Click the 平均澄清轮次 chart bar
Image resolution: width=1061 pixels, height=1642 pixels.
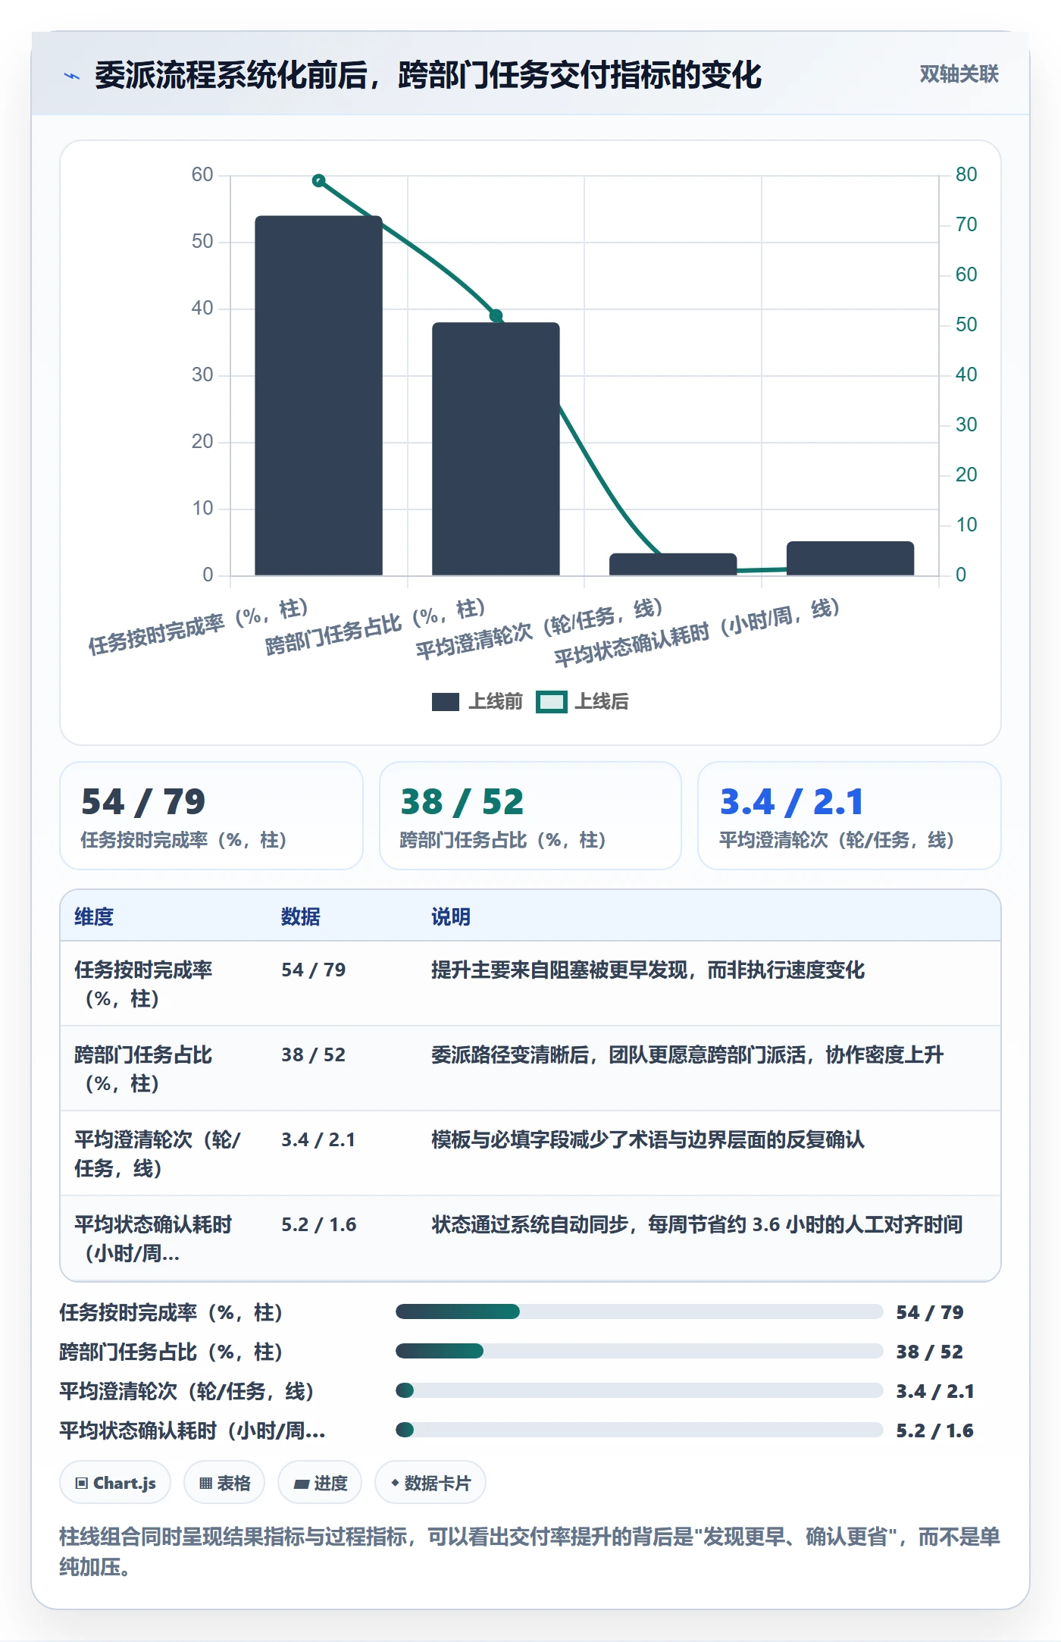[x=673, y=564]
